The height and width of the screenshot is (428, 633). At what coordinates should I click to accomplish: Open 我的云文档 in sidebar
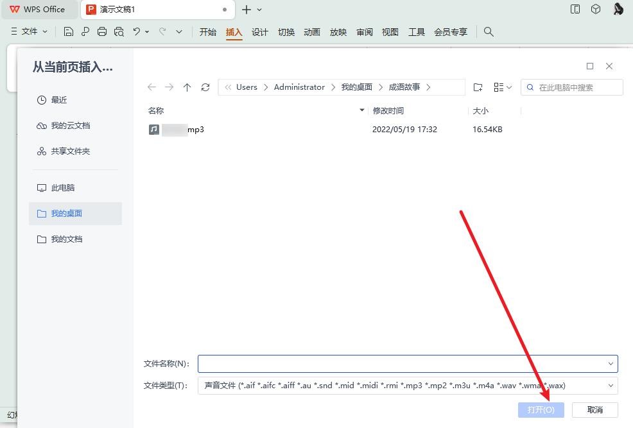(70, 126)
